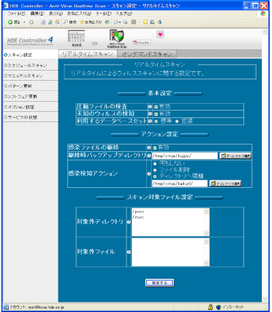
Task: Click the HDE Controller 4 logo
Action: [x=30, y=41]
